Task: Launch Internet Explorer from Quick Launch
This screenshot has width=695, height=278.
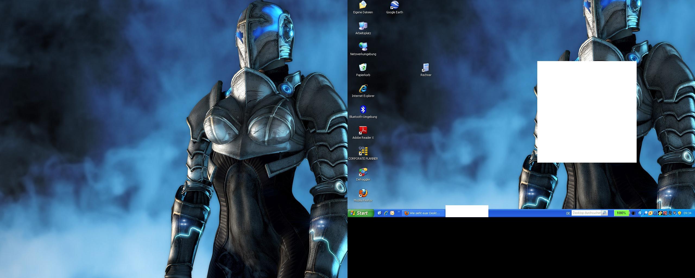Action: (386, 213)
